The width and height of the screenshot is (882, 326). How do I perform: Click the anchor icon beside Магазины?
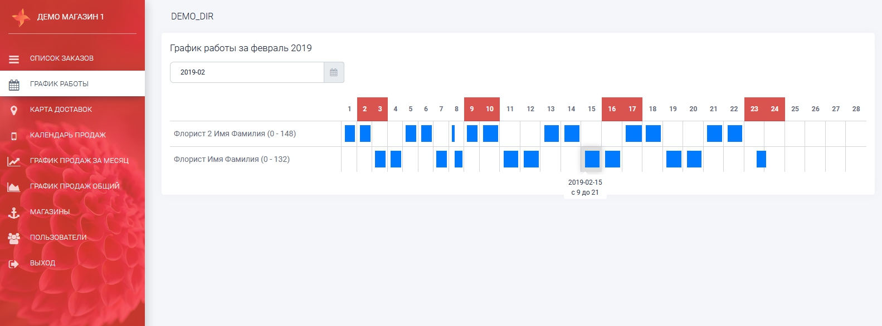coord(14,213)
